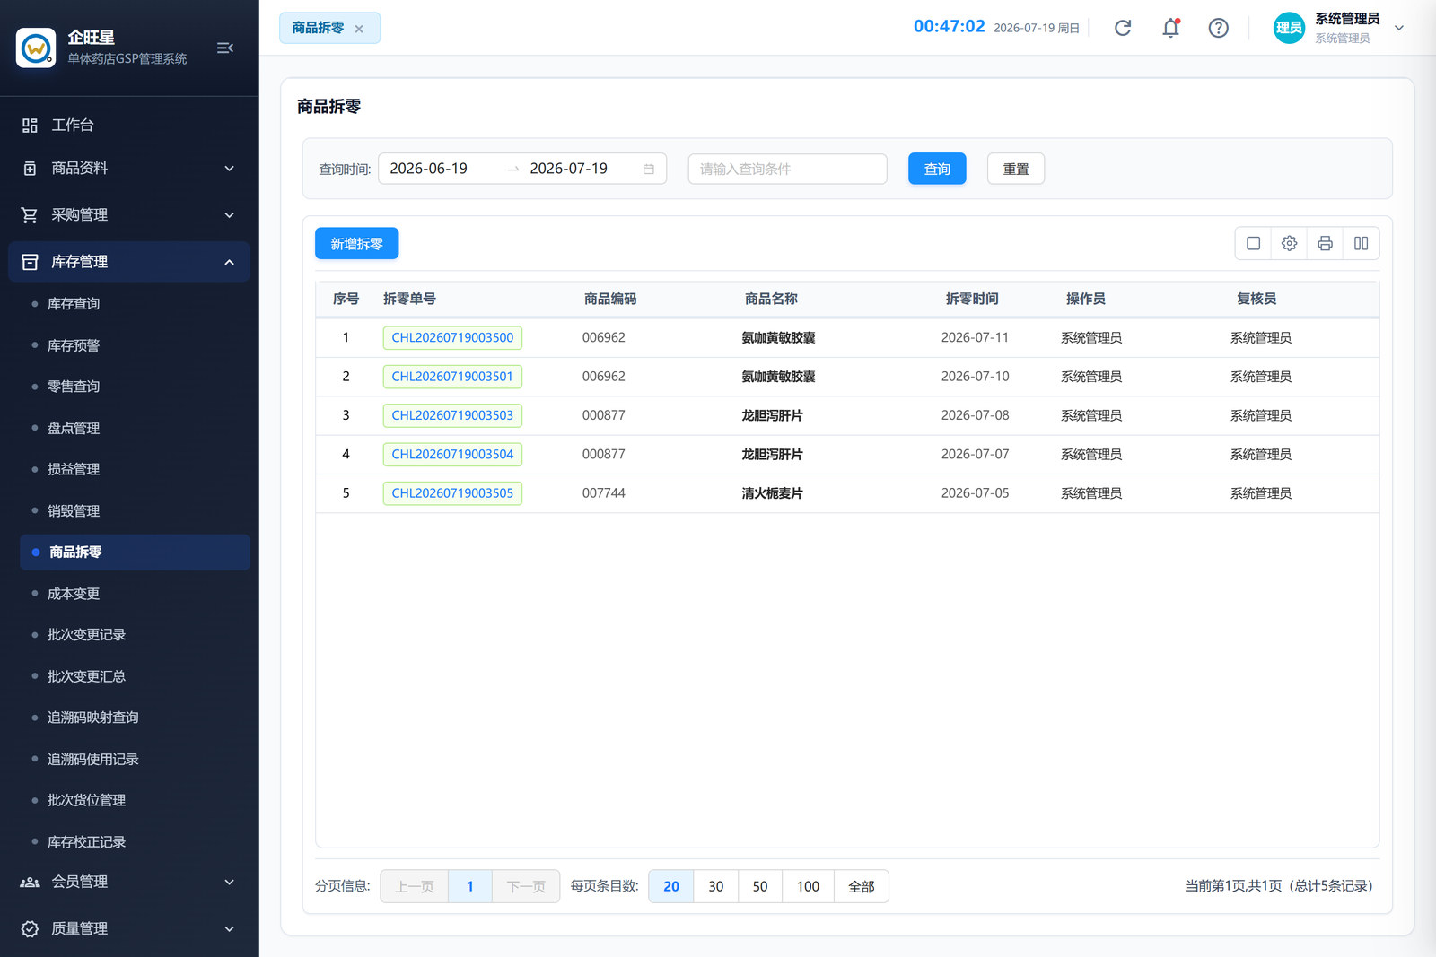The height and width of the screenshot is (957, 1436).
Task: Set page size to 100
Action: 809,886
